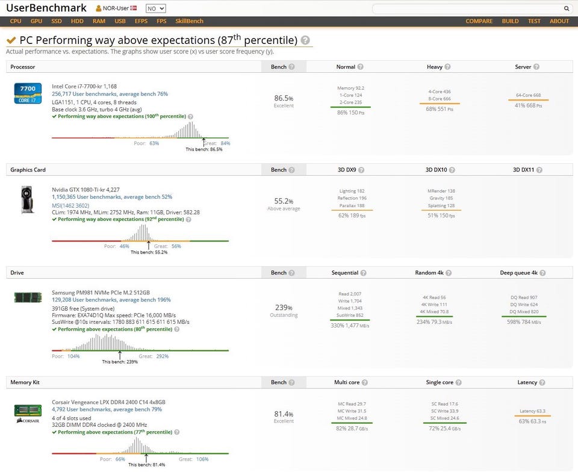Open the MSI(1462 3602) link
The height and width of the screenshot is (472, 578).
coord(70,206)
